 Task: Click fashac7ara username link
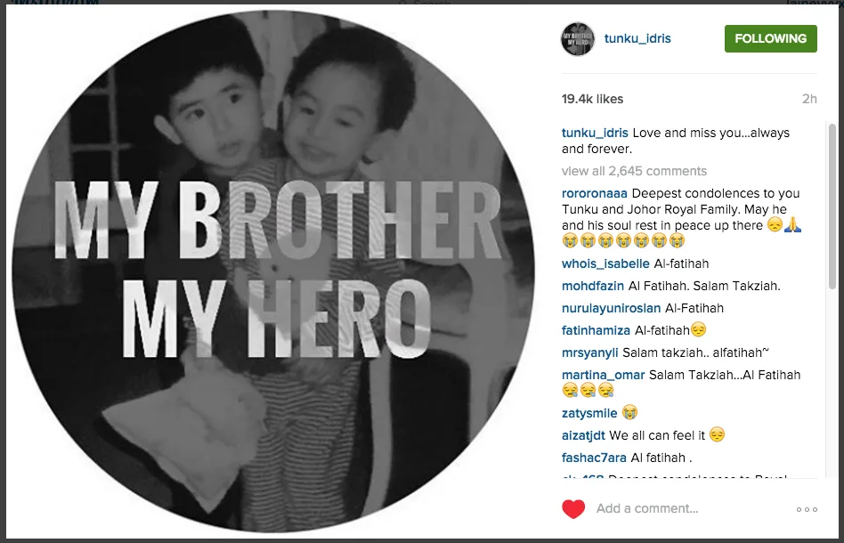pos(594,458)
